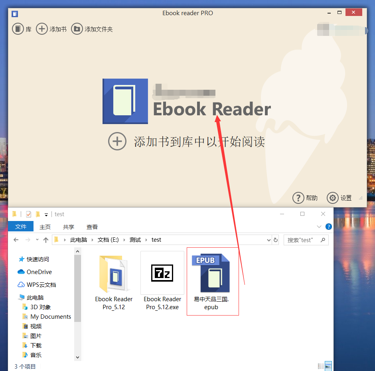Expand the Explorer ribbon chevron
This screenshot has height=371, width=375.
[x=319, y=227]
